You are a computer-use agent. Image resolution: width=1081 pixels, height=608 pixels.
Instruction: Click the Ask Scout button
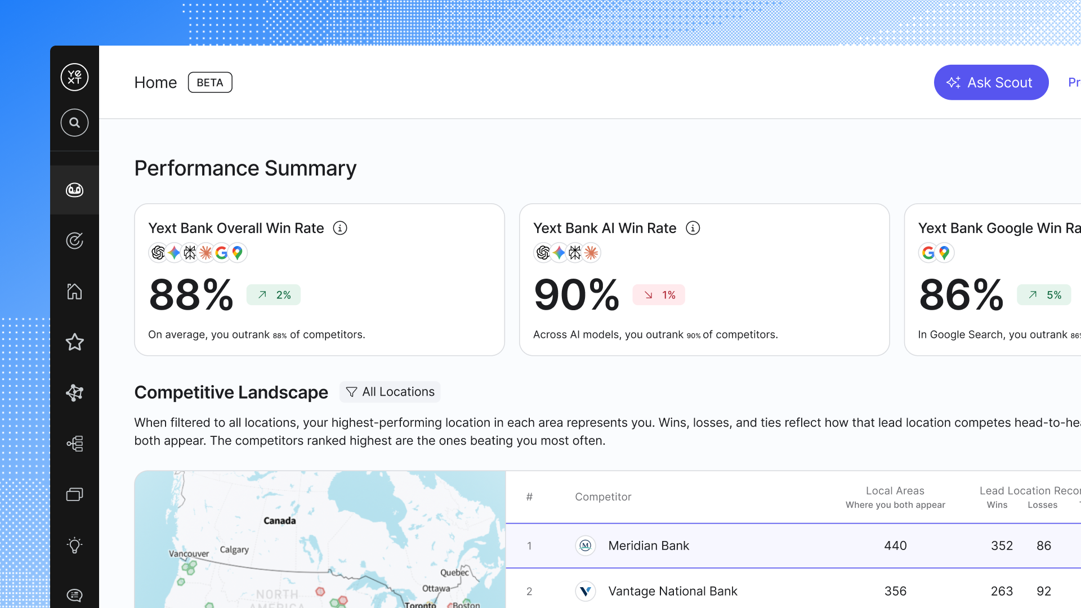tap(991, 82)
